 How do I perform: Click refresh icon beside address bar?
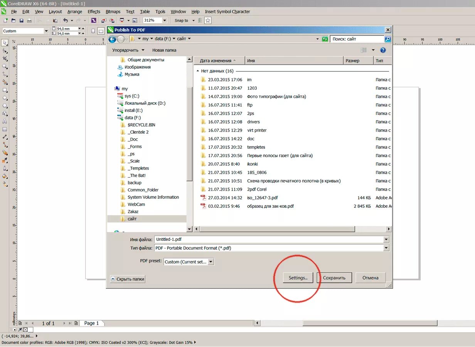click(325, 39)
